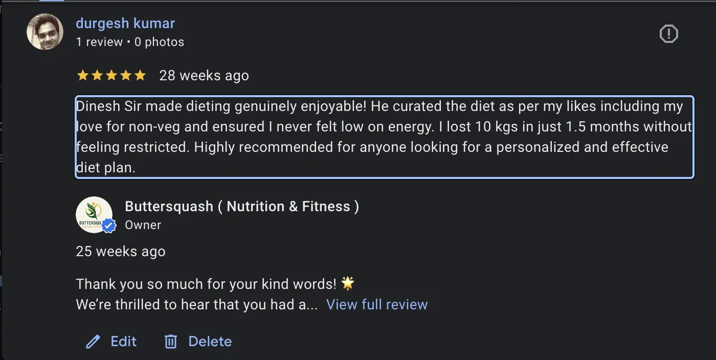Click the blue verified badge icon
716x360 pixels.
108,225
